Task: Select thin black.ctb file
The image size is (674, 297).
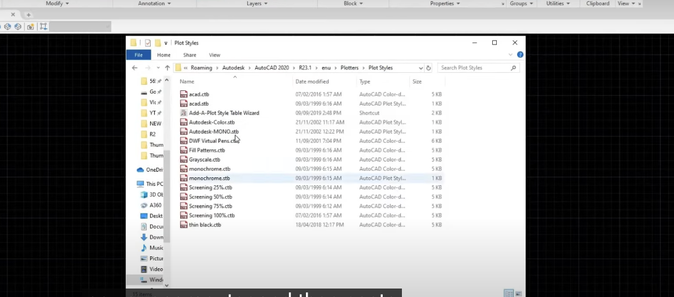Action: coord(205,225)
